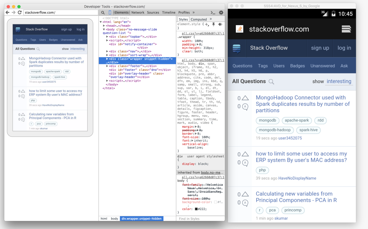Viewport: 368px width, 229px height.
Task: Open the Computed styles tab
Action: click(x=199, y=19)
